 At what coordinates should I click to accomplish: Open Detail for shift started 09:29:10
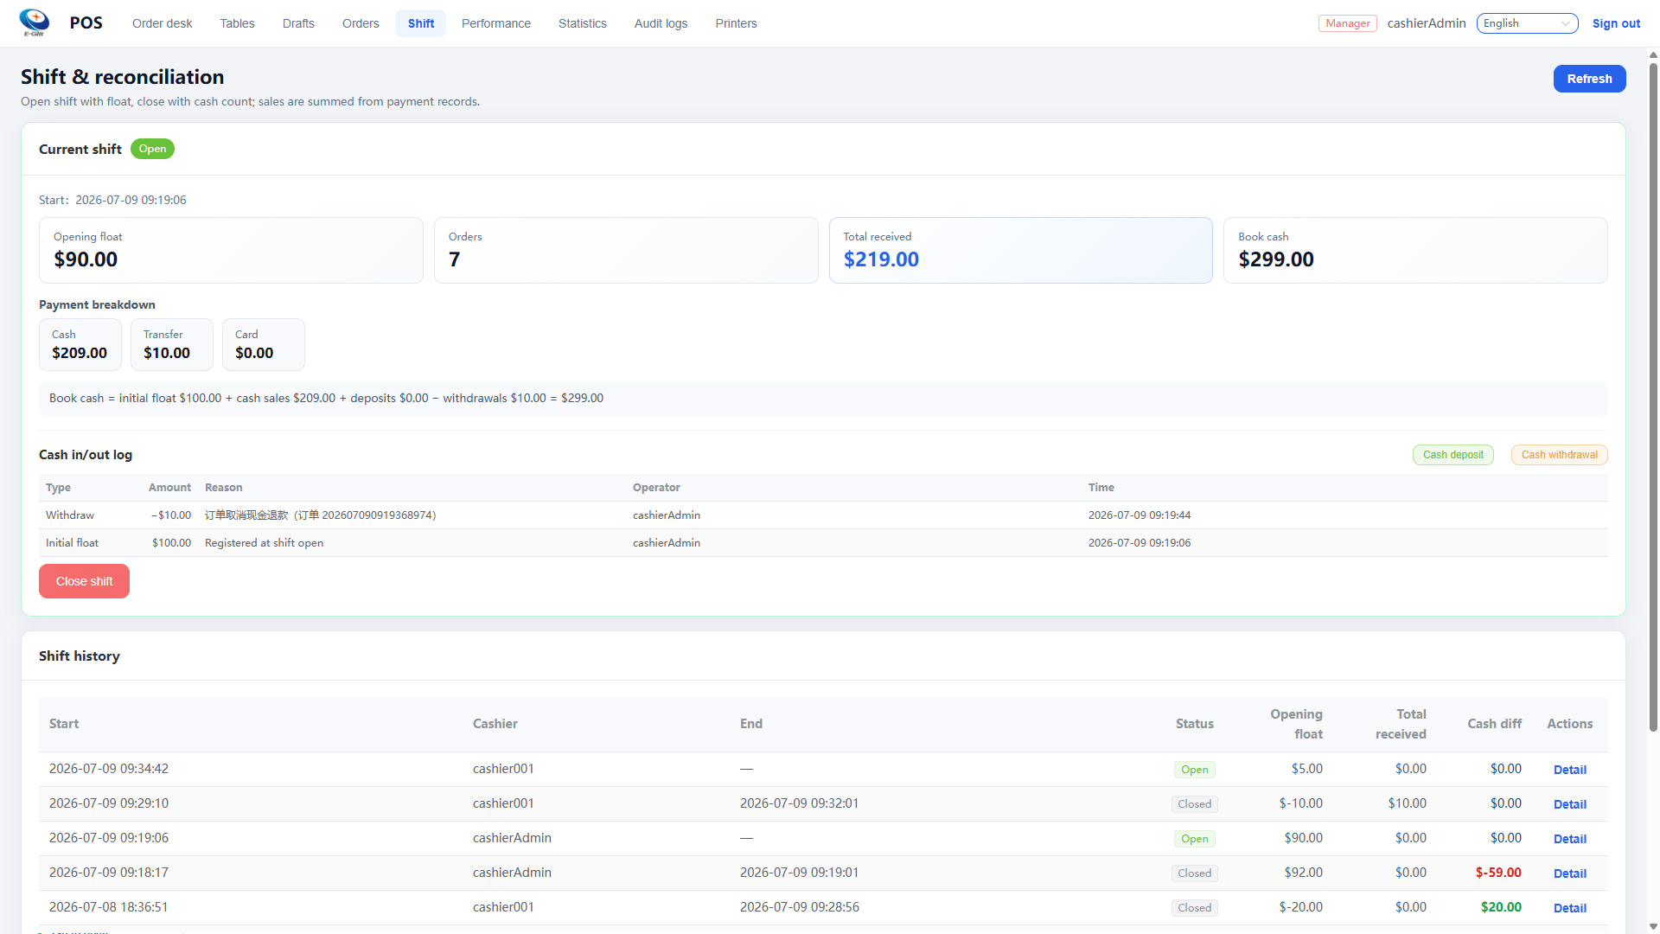(x=1569, y=804)
